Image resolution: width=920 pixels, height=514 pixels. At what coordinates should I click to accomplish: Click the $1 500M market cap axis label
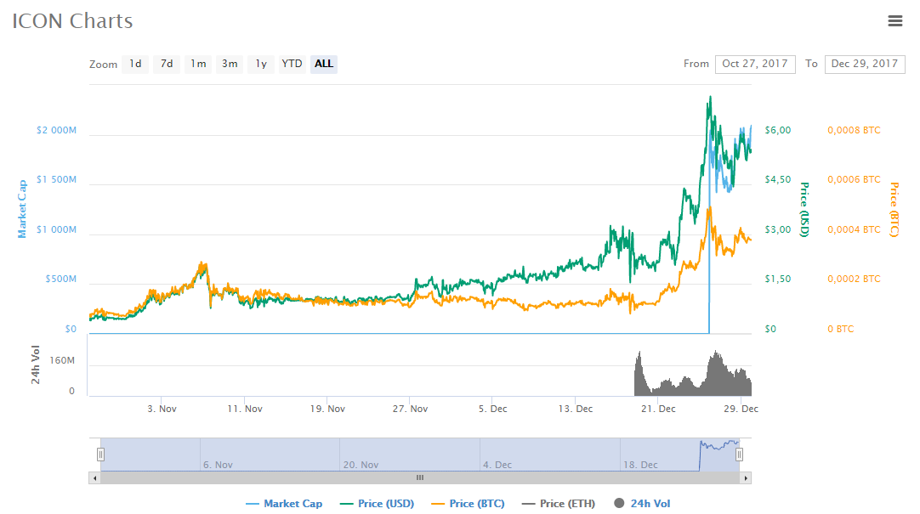point(56,179)
